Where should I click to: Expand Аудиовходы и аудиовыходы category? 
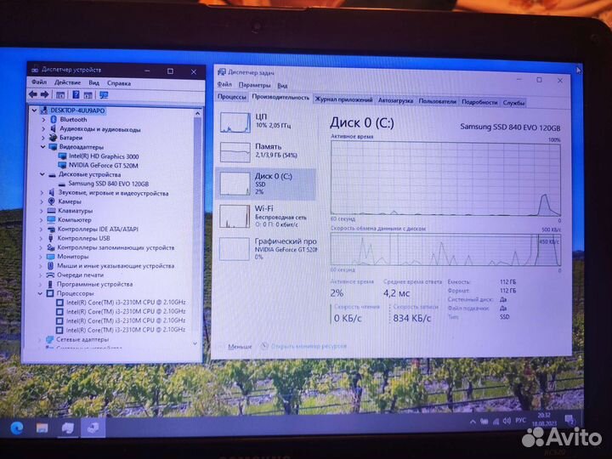43,129
